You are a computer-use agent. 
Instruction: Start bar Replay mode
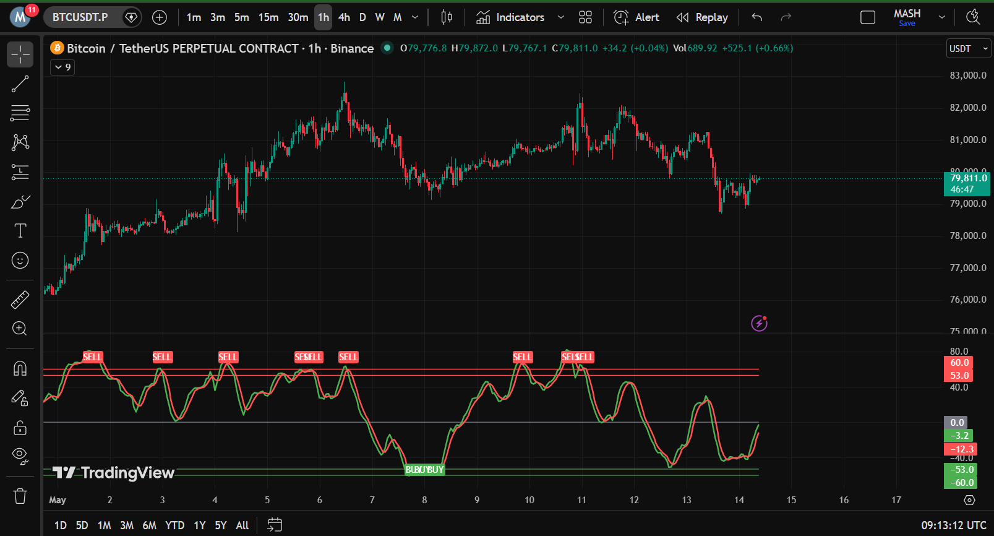pos(702,17)
